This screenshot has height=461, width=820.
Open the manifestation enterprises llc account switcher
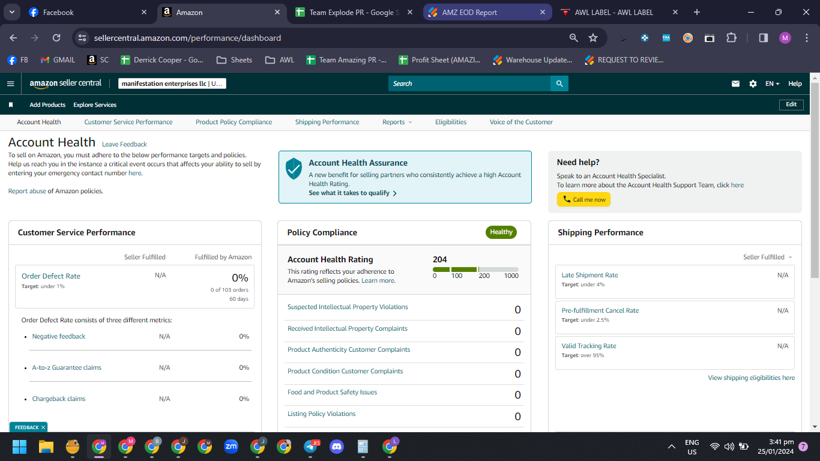[172, 84]
